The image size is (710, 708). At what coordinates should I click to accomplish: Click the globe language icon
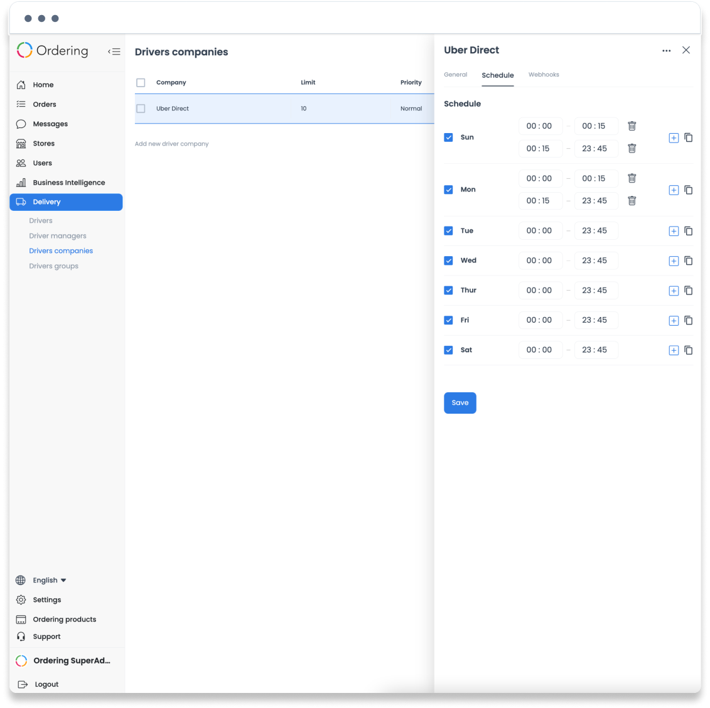[x=21, y=581]
